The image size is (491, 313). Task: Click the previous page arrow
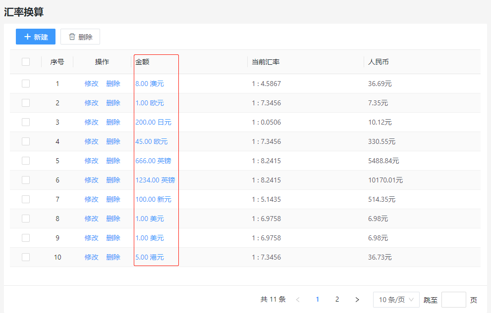click(x=298, y=300)
